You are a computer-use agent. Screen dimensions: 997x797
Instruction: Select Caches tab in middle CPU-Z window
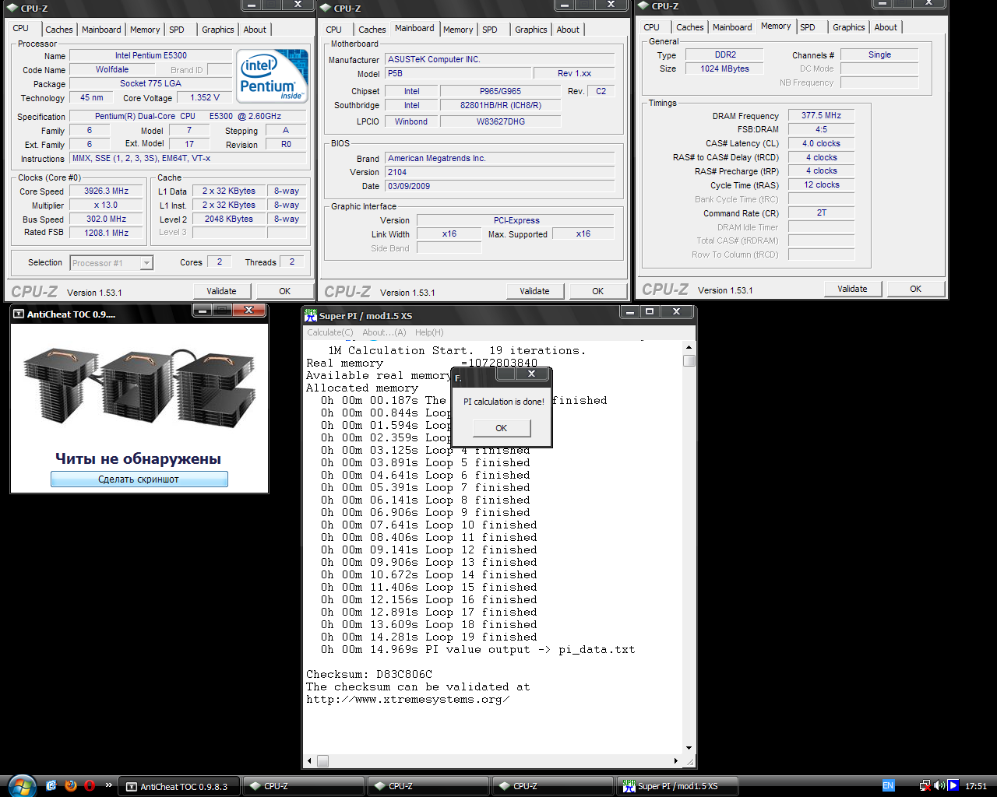(x=372, y=30)
